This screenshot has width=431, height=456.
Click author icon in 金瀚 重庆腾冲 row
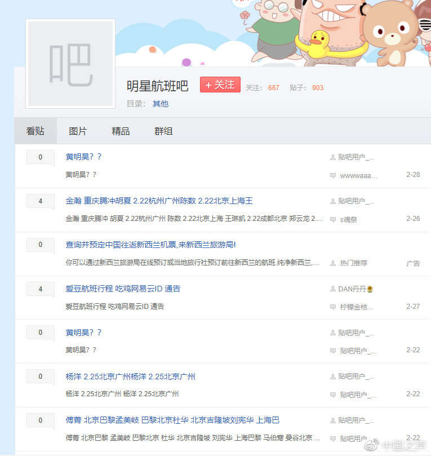333,201
